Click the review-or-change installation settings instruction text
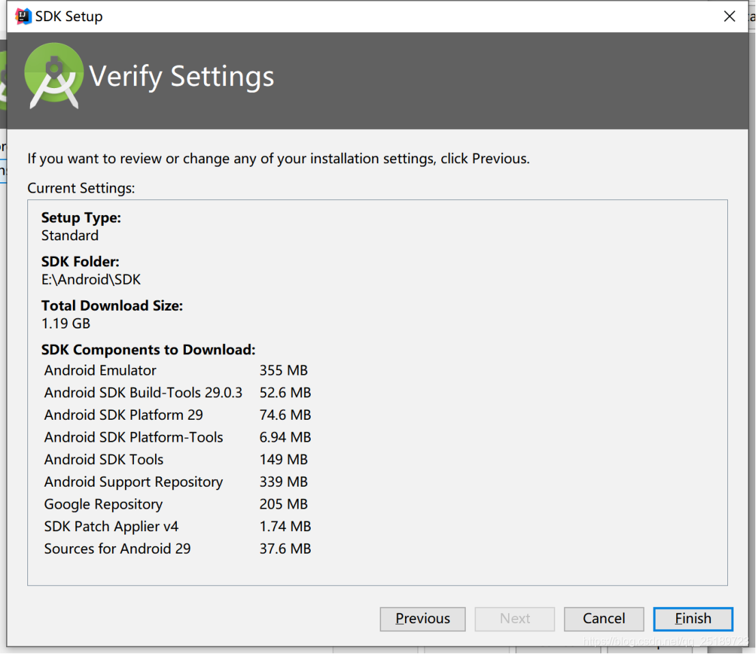Screen dimensions: 756x654 point(279,158)
